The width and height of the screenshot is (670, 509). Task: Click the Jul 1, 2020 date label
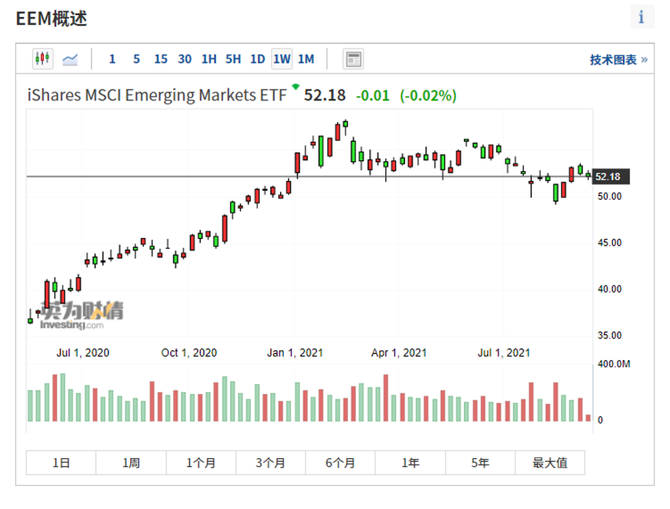coord(83,353)
